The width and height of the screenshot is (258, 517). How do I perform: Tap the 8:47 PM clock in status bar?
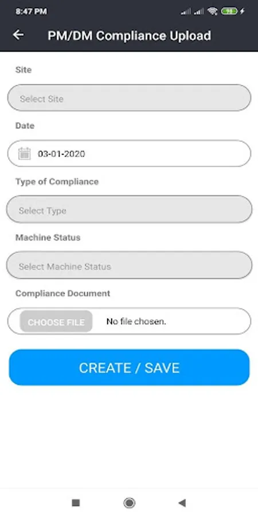click(32, 11)
